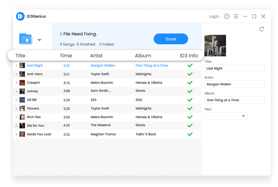The height and width of the screenshot is (187, 278).
Task: Click the Takin' It Back album cell
Action: [146, 134]
